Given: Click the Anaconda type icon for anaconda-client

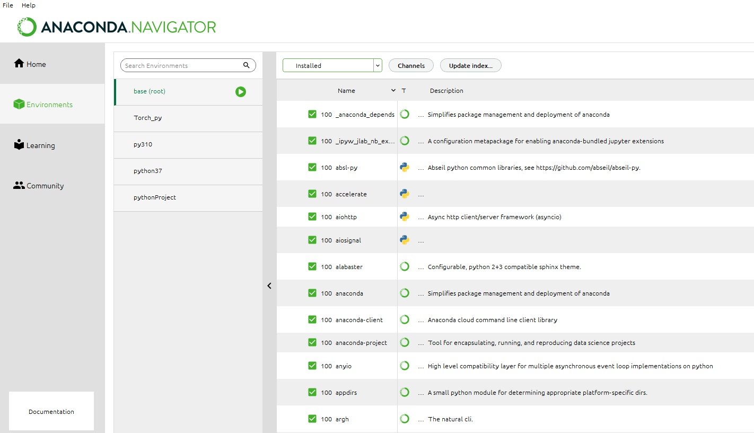Looking at the screenshot, I should pos(405,319).
